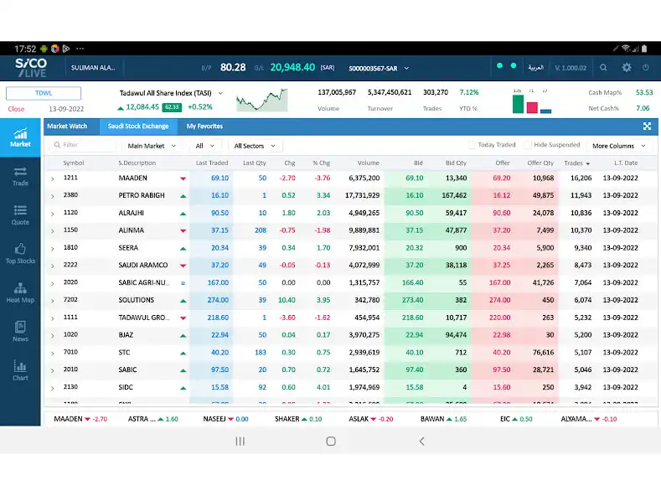Switch language to Arabic

(534, 67)
